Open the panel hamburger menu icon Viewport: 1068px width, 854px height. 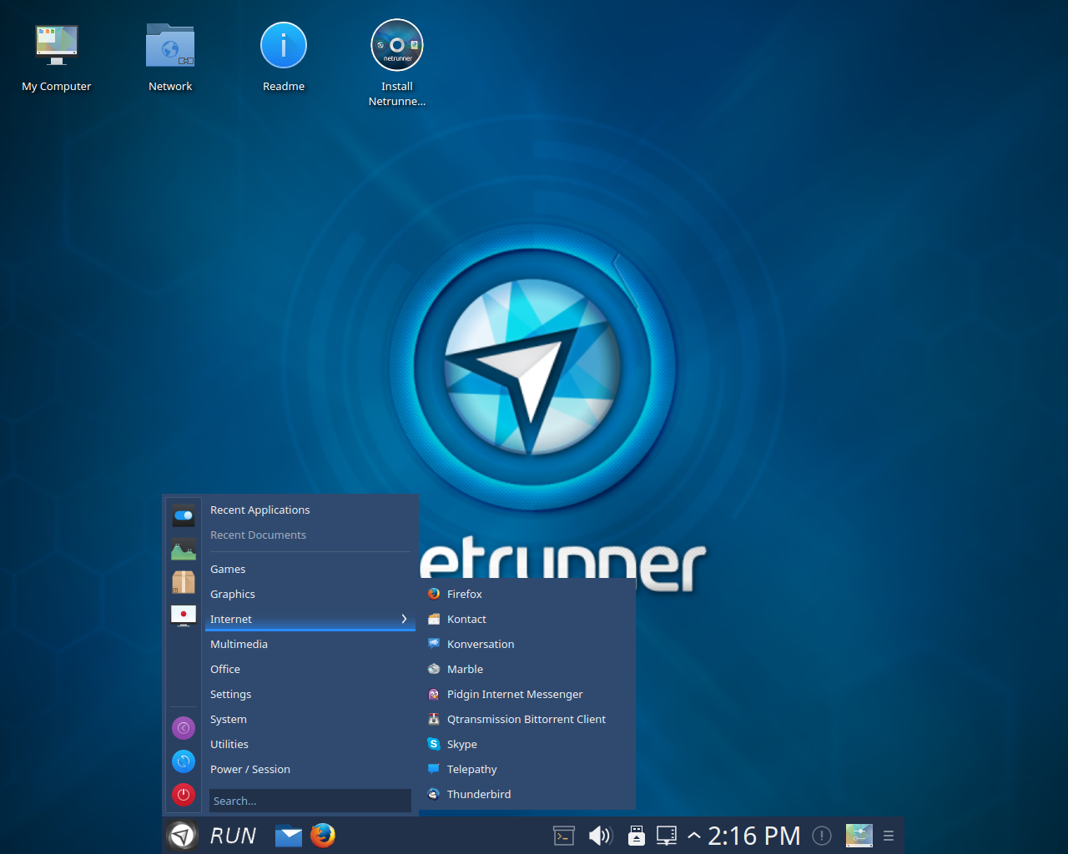(889, 836)
